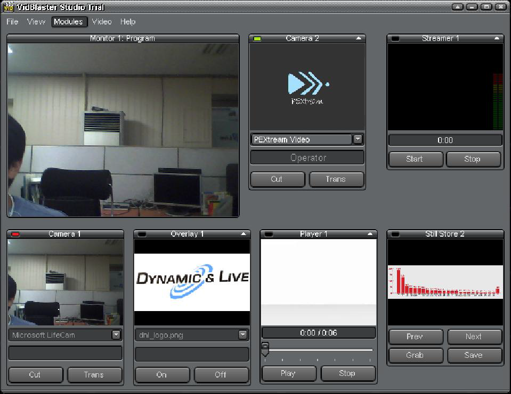
Task: Collapse the Overlay 1 module arrow
Action: point(244,234)
